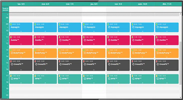The image size is (183, 100).
Task: Open Friday's Zumba 11:00-12:30 event
Action: 118,40
